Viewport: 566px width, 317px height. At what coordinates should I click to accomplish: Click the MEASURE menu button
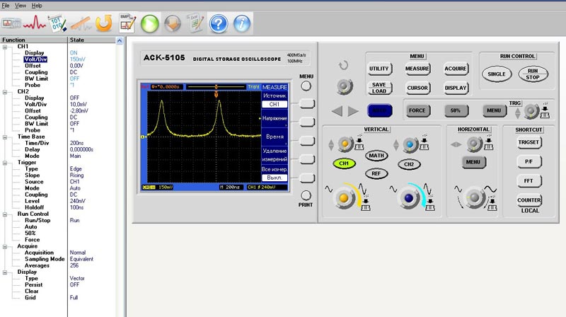coord(417,69)
